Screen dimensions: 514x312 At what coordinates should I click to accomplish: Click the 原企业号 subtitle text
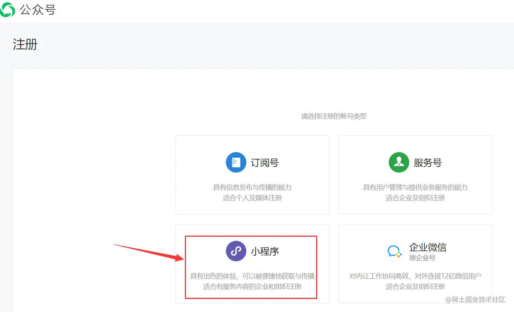point(422,258)
